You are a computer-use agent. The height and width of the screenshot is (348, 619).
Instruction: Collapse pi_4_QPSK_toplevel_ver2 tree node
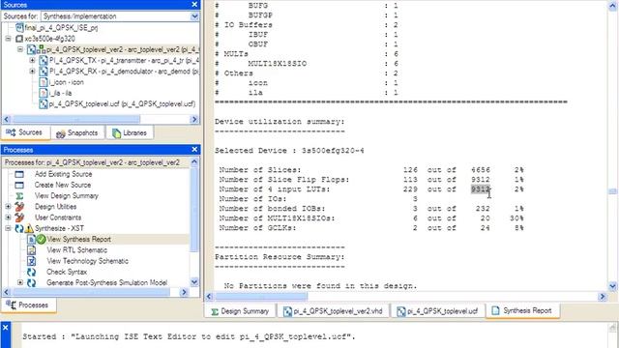20,49
